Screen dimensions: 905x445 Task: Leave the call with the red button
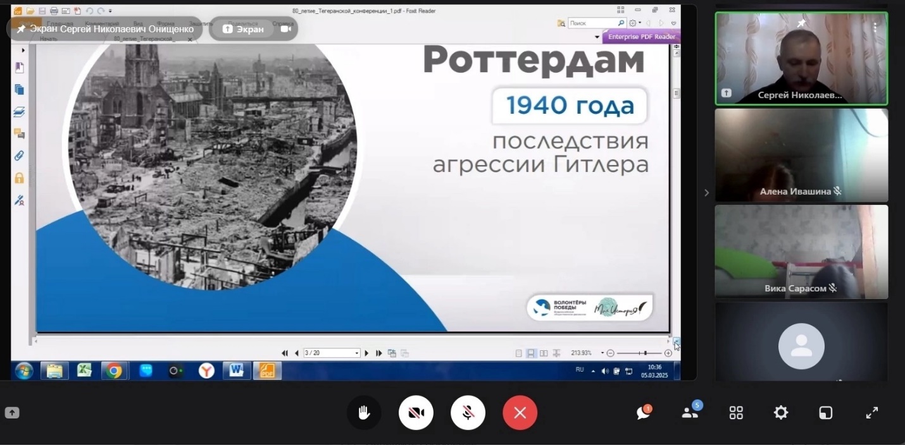point(520,413)
